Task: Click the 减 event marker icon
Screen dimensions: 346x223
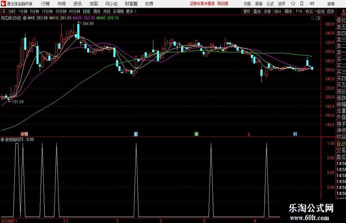Action: pyautogui.click(x=196, y=134)
